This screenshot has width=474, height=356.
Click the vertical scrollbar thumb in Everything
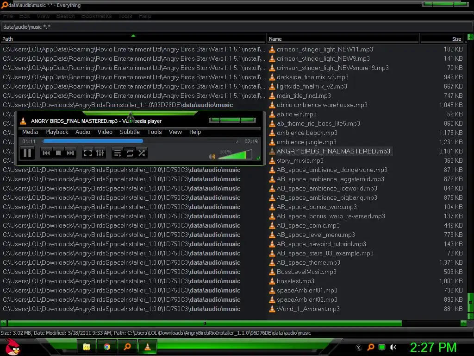click(x=470, y=302)
